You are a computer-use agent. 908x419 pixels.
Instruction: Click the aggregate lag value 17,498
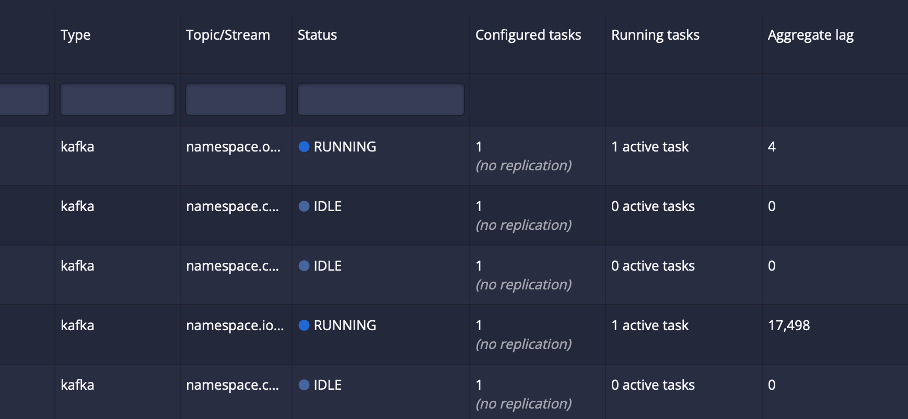tap(789, 325)
